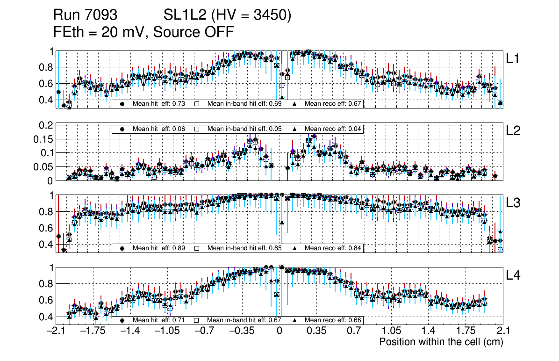The image size is (559, 361).
Task: Click 'Mean in-band hit eff: 0.05' legend text
Action: click(x=244, y=129)
